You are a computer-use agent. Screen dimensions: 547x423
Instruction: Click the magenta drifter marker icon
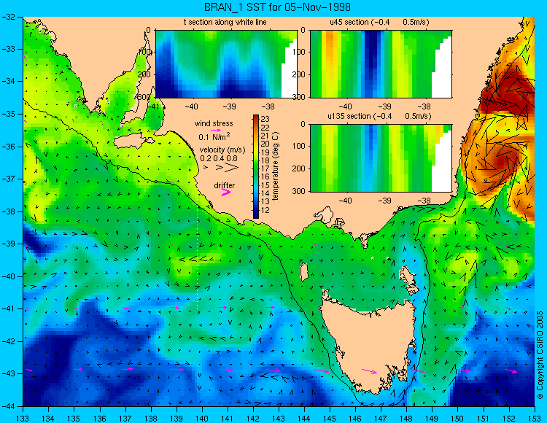225,192
